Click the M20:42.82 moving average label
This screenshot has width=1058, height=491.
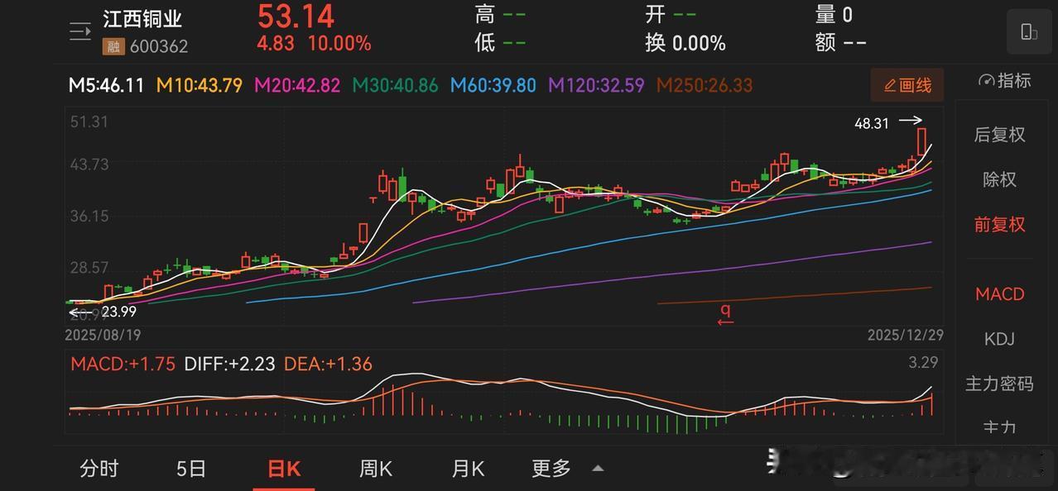tap(297, 85)
